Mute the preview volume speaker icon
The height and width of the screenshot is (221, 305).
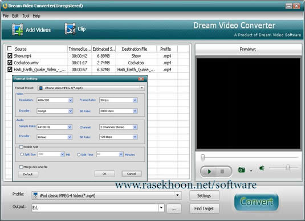click(x=262, y=167)
